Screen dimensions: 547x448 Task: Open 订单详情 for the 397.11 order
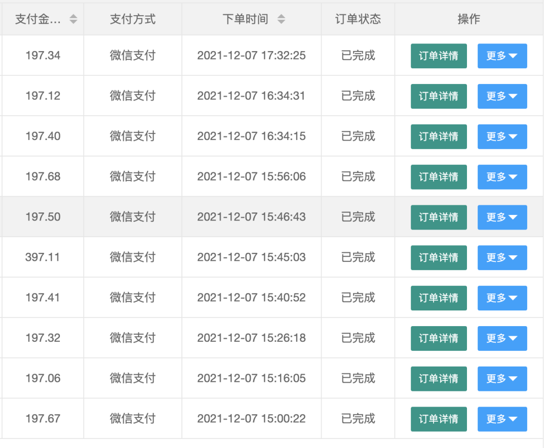pos(438,257)
